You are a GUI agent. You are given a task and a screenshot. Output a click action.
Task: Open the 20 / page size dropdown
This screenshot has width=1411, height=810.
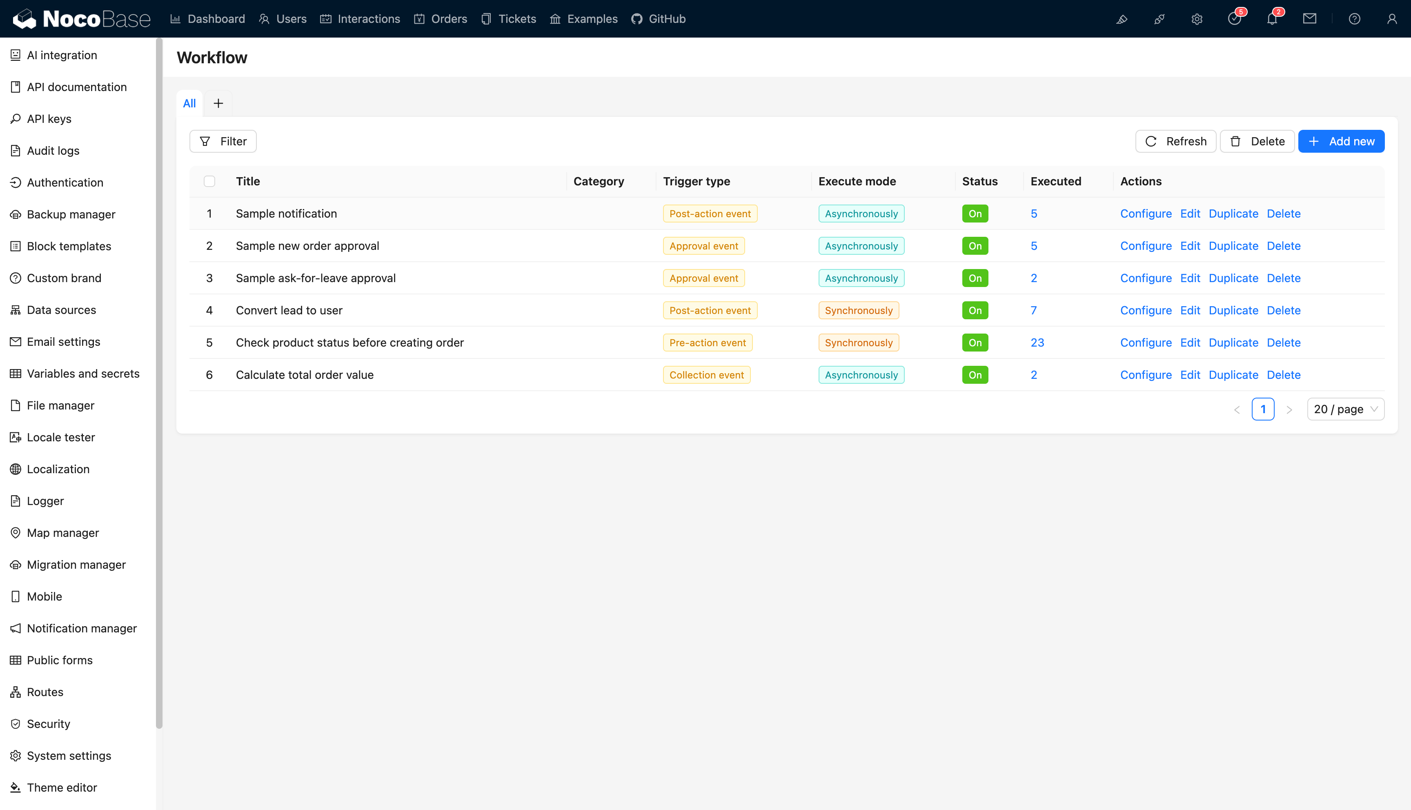click(x=1345, y=409)
